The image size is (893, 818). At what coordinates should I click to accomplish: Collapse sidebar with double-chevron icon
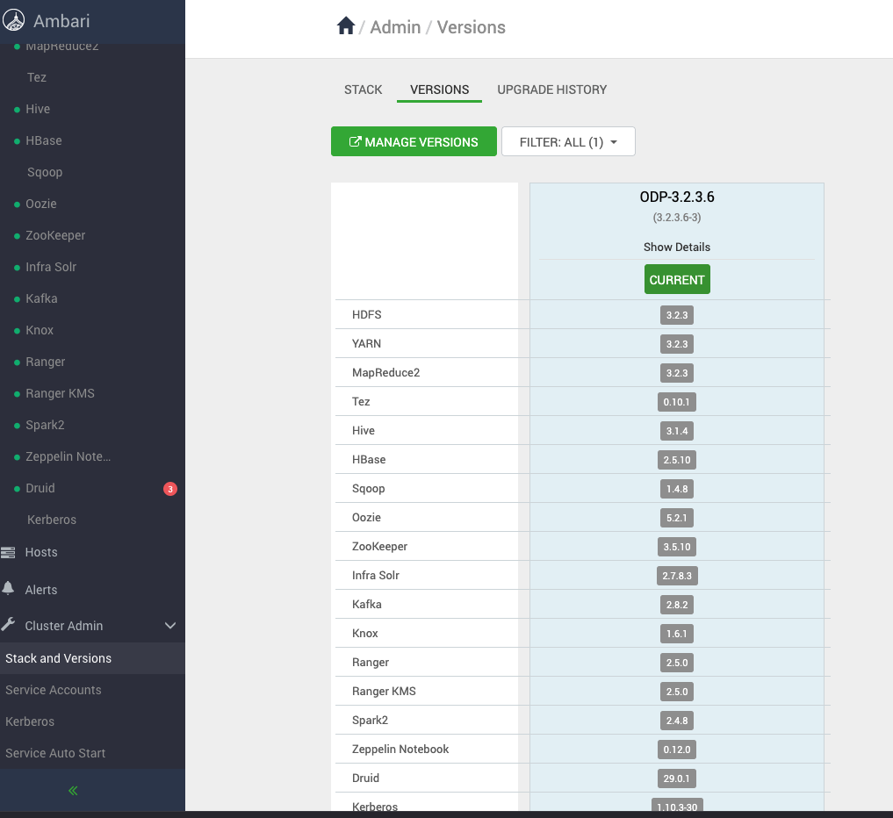73,791
